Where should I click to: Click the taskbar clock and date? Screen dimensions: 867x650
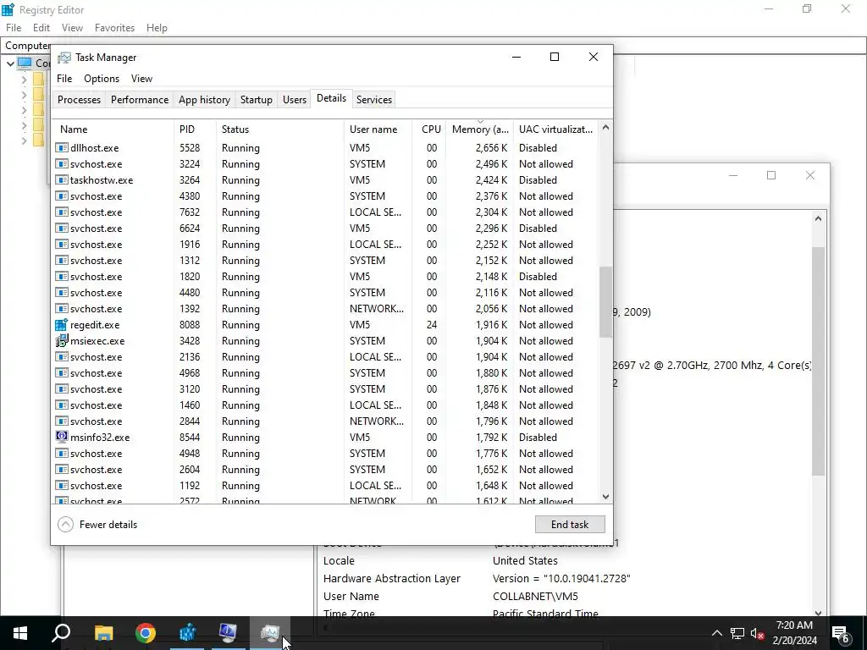click(794, 633)
